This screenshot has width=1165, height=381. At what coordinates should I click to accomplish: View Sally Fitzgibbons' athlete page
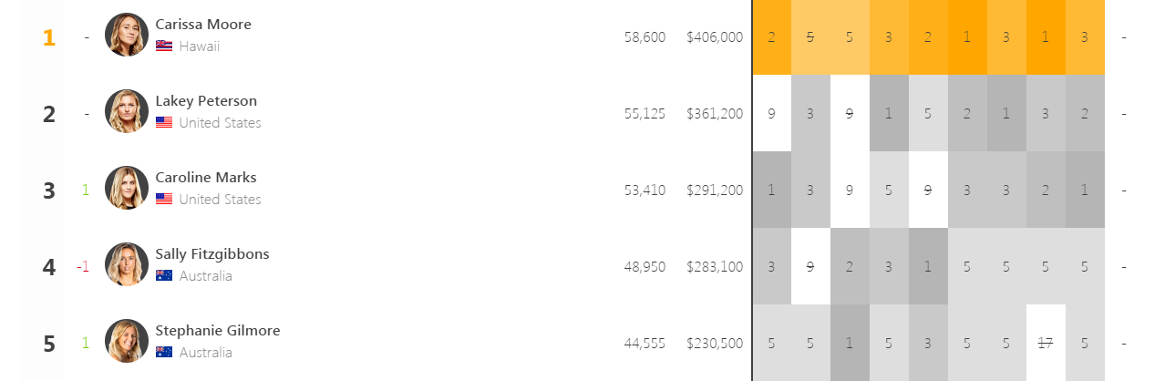point(212,254)
